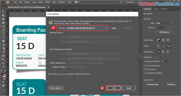
Task: Select the Symbol Sprayer tool
Action: coord(3,56)
